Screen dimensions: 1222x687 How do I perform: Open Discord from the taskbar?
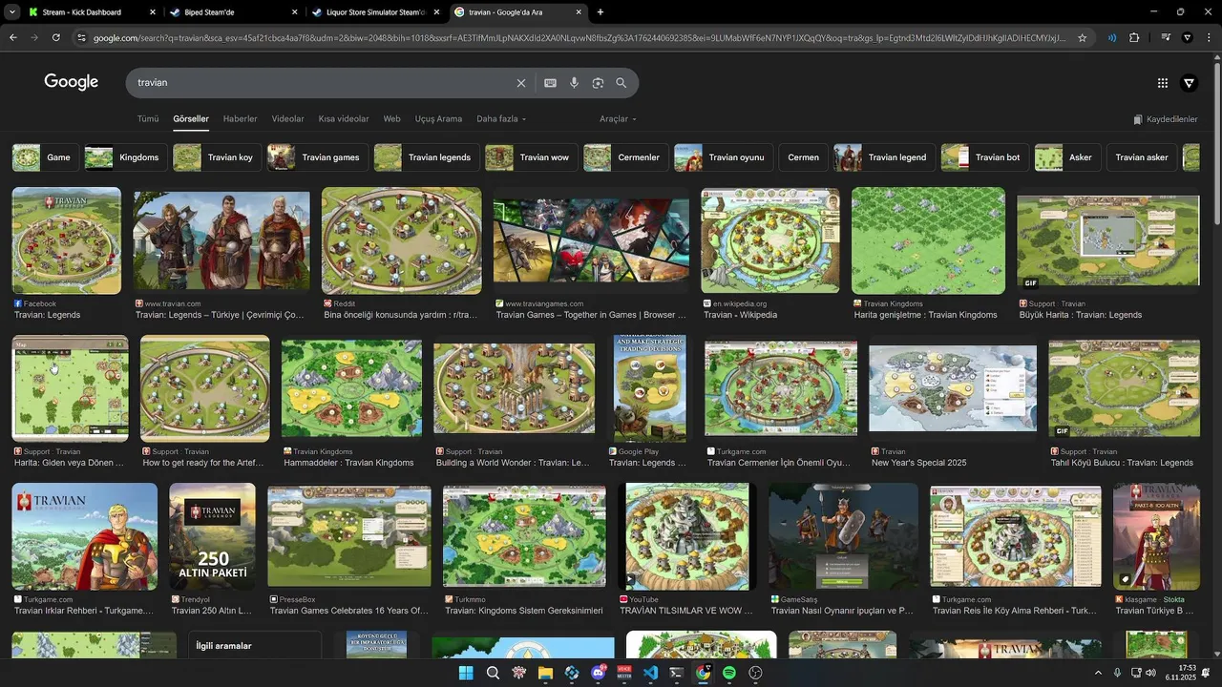[x=599, y=673]
